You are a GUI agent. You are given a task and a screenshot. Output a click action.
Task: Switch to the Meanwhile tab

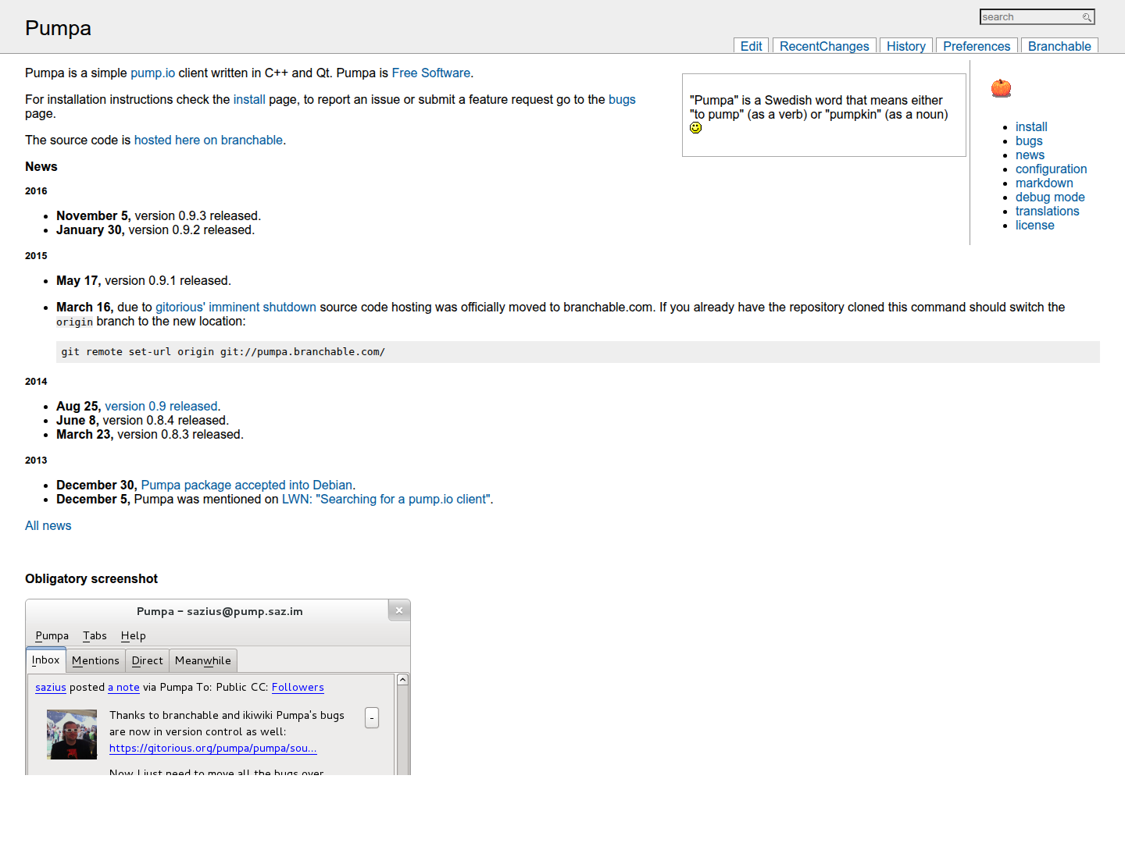pyautogui.click(x=203, y=660)
